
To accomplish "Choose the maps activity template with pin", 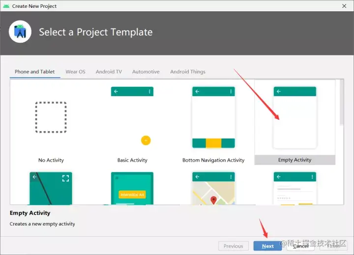I will tap(213, 189).
